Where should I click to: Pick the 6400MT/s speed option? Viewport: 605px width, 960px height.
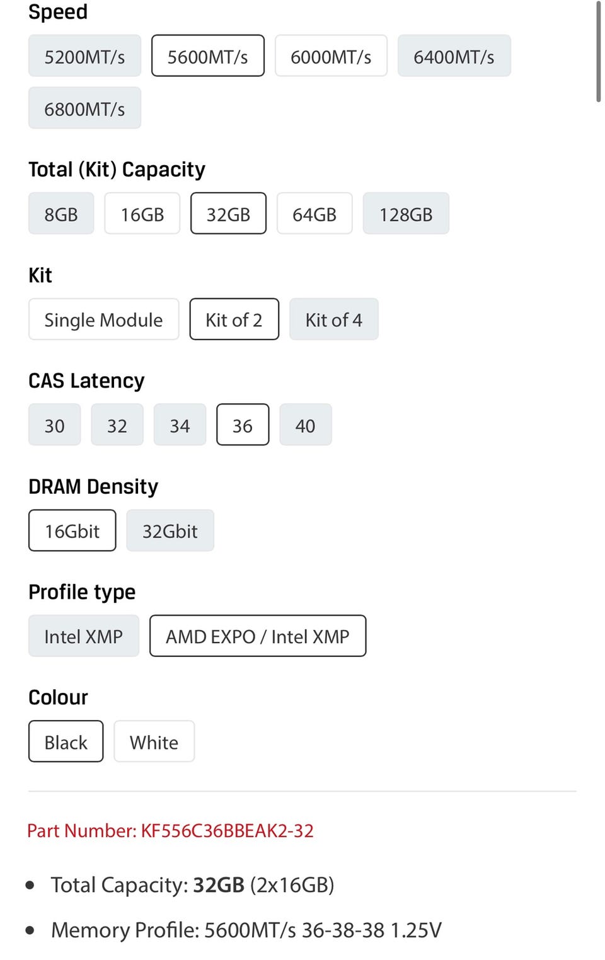(454, 56)
